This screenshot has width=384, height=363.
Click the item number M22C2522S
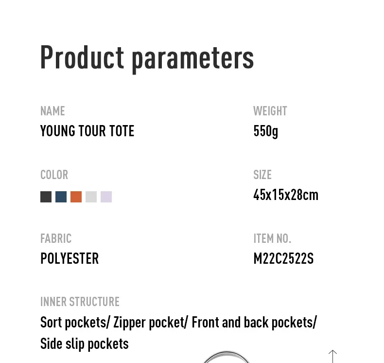(x=283, y=258)
